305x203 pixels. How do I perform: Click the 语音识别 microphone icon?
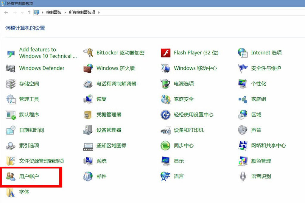(x=243, y=177)
